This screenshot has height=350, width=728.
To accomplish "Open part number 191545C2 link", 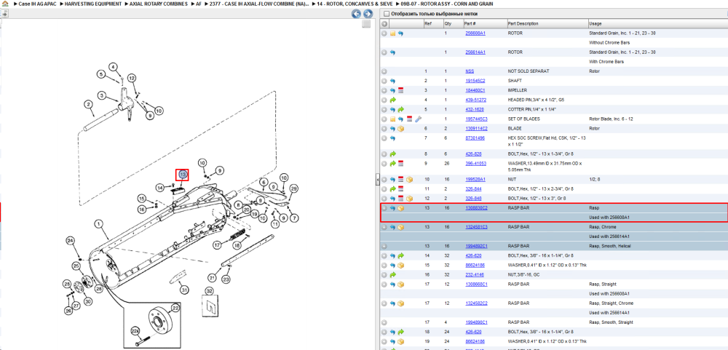I will pos(475,81).
